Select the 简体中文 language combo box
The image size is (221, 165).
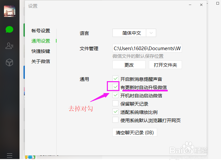pos(134,33)
